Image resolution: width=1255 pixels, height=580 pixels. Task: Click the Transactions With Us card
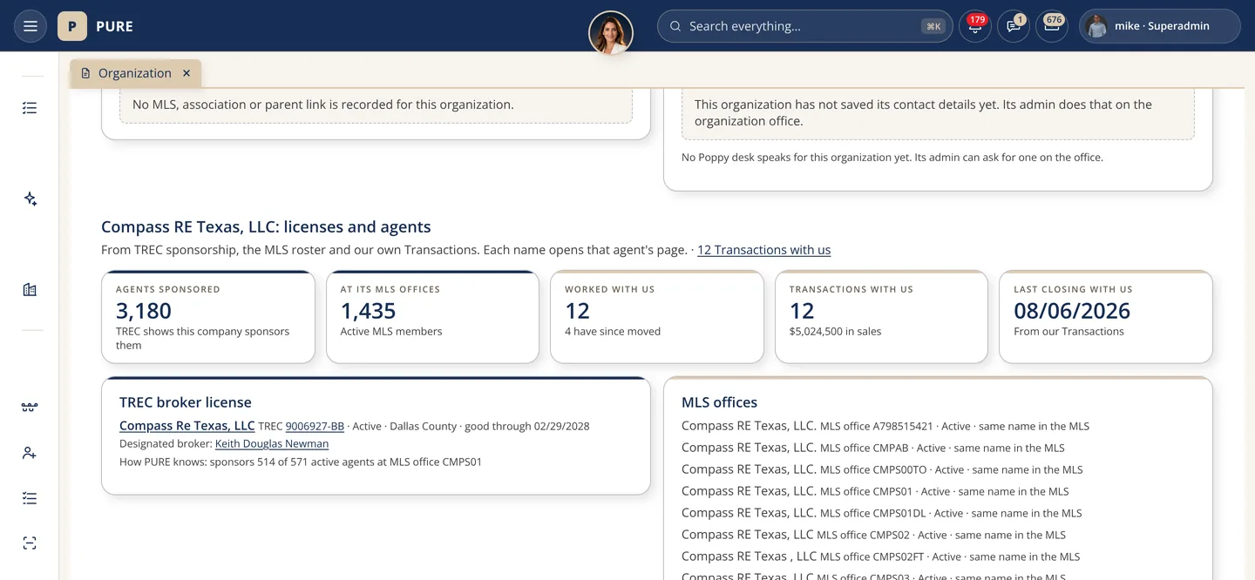(x=881, y=317)
